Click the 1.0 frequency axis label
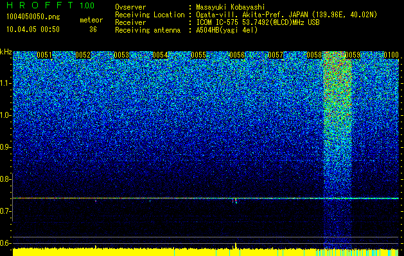 tap(5, 115)
